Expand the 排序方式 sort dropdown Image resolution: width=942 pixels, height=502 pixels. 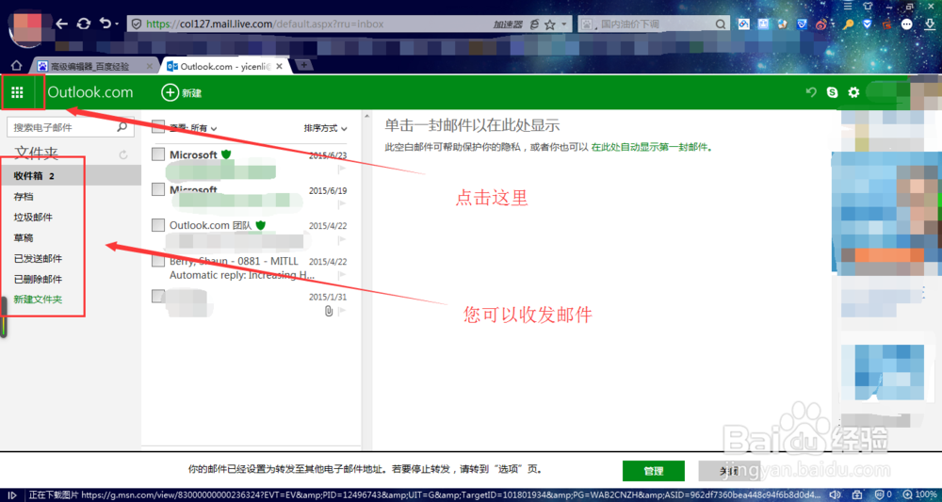pyautogui.click(x=326, y=128)
